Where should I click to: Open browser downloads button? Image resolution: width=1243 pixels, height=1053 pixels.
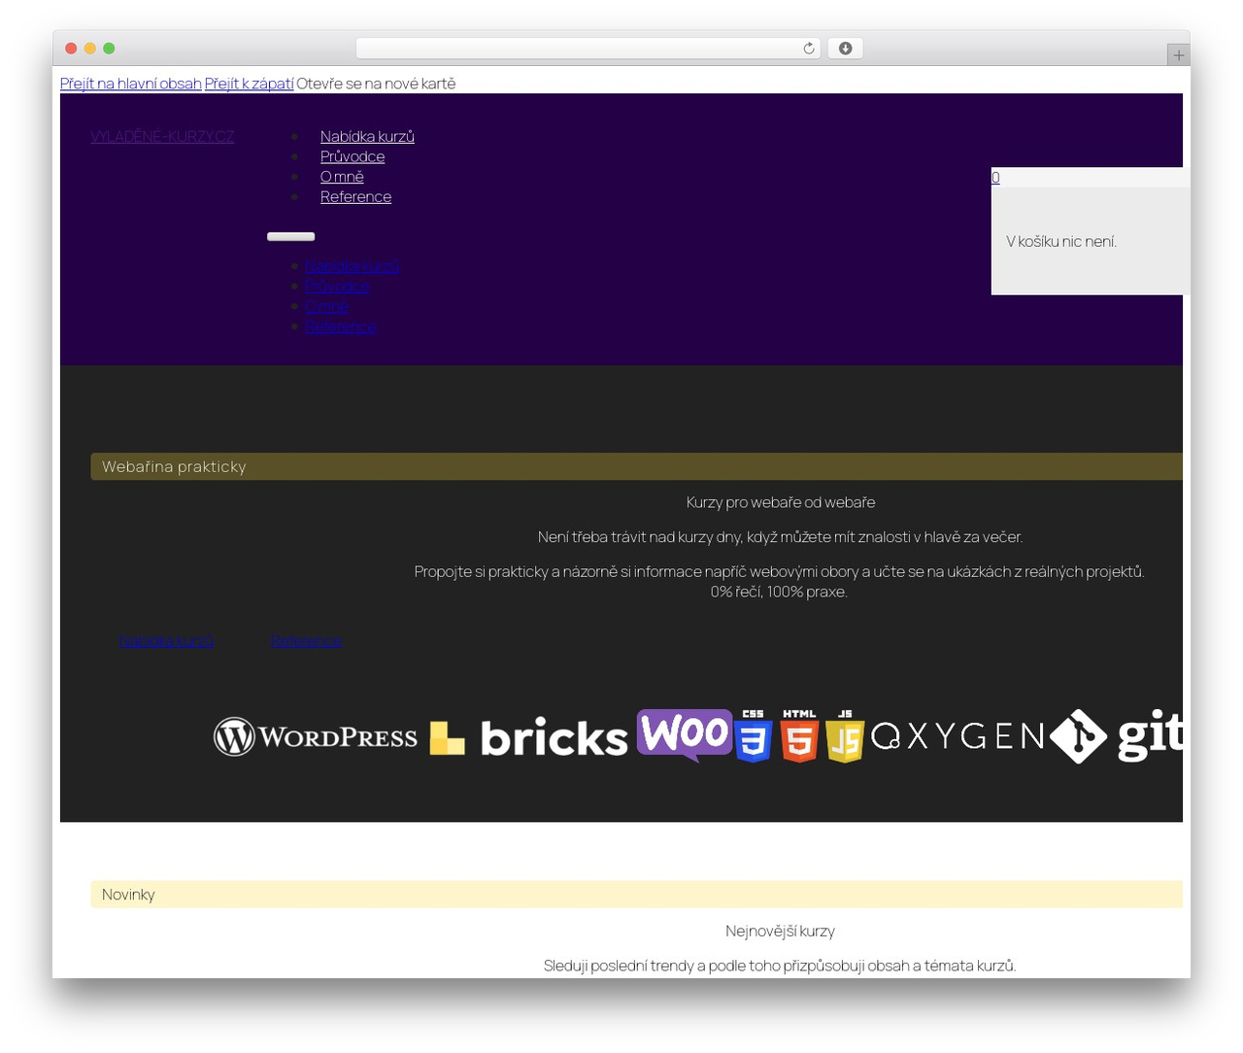[845, 49]
